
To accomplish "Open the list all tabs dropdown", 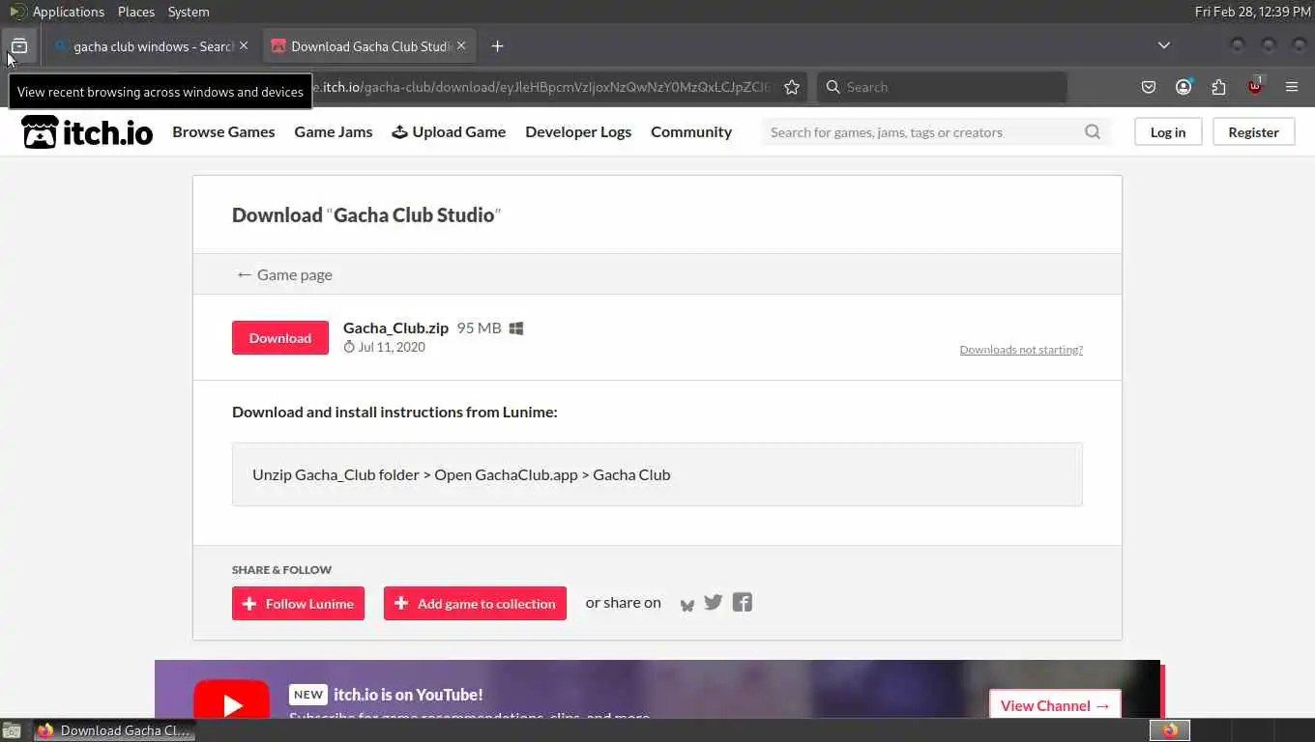I will pos(1164,45).
